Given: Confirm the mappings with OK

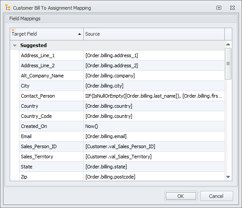Looking at the screenshot, I should click(181, 196).
